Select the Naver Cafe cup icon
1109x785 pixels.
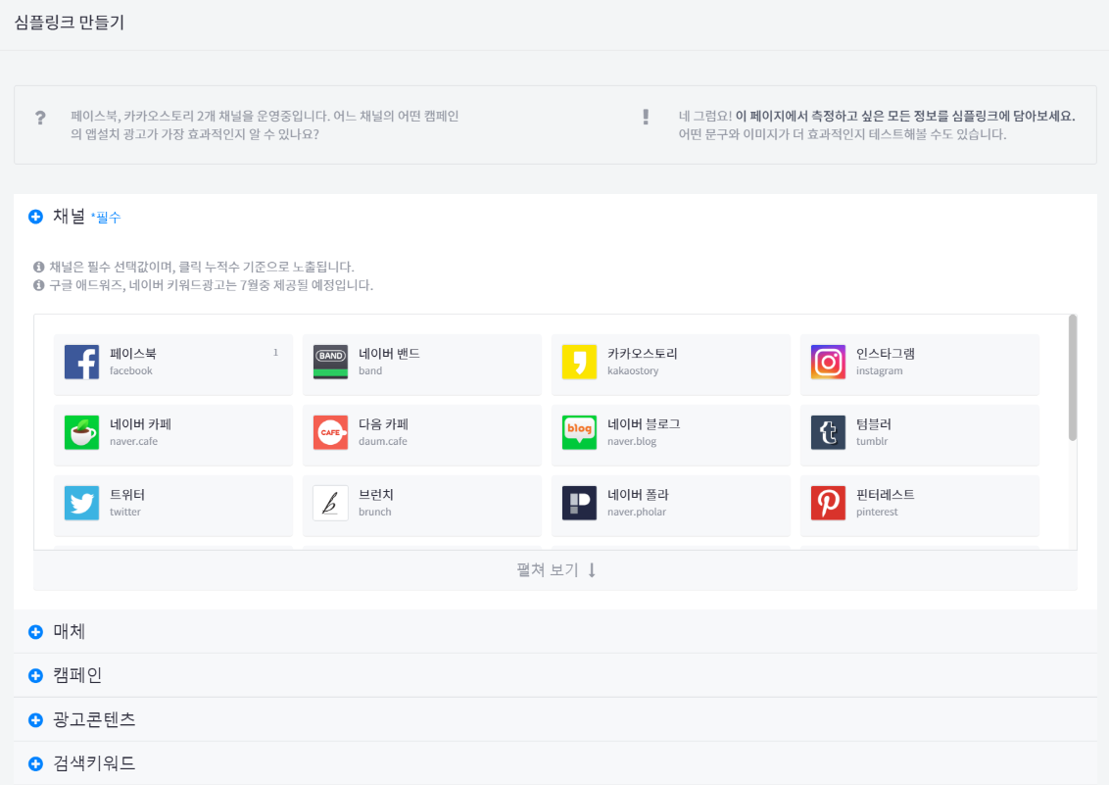click(81, 433)
